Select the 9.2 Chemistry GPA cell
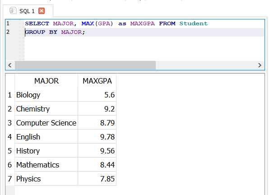 tap(97, 109)
